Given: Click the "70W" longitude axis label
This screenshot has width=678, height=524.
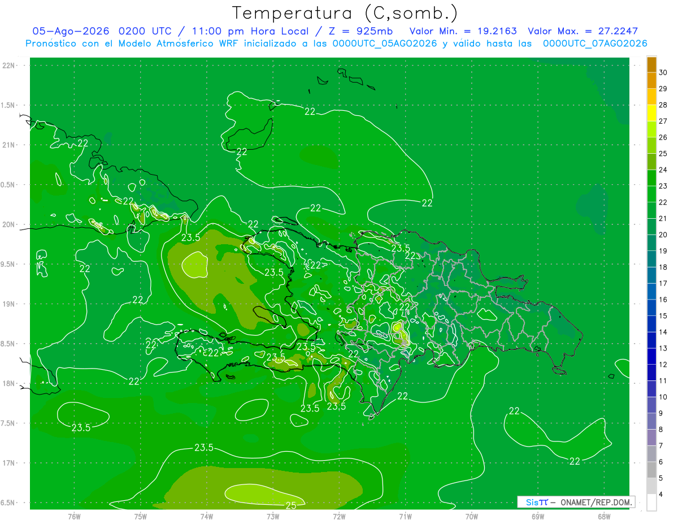Looking at the screenshot, I should 472,516.
